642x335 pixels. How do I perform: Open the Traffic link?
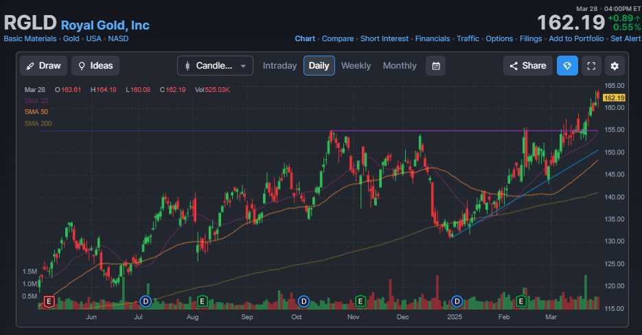[468, 38]
